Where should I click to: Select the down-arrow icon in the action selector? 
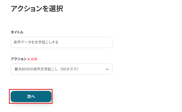click(107, 69)
